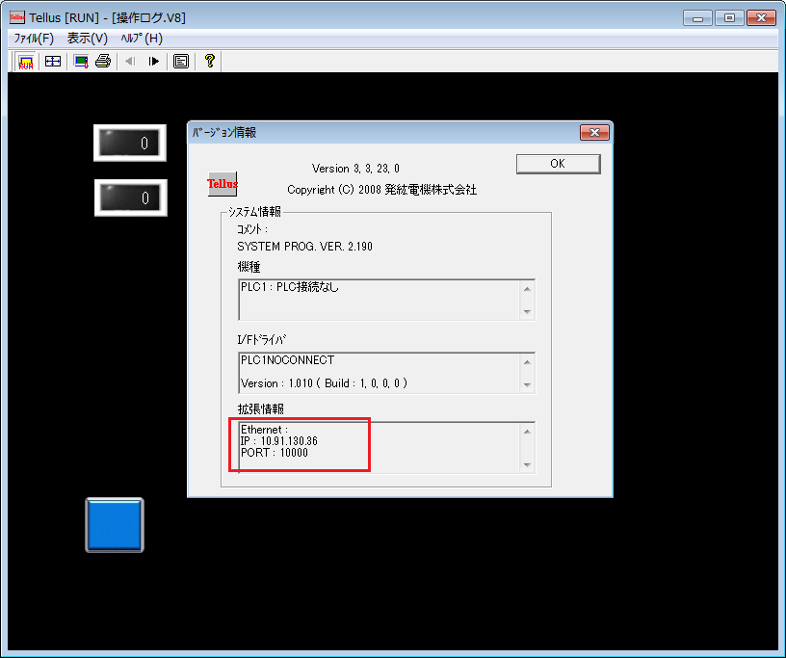Click the upper numeric display showing 0
This screenshot has height=658, width=786.
click(x=130, y=144)
